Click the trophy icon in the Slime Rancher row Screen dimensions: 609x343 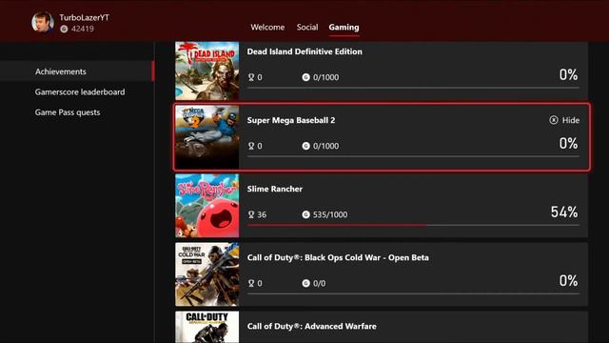[251, 214]
